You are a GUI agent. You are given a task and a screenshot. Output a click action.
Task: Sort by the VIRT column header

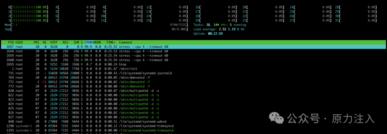click(x=53, y=43)
